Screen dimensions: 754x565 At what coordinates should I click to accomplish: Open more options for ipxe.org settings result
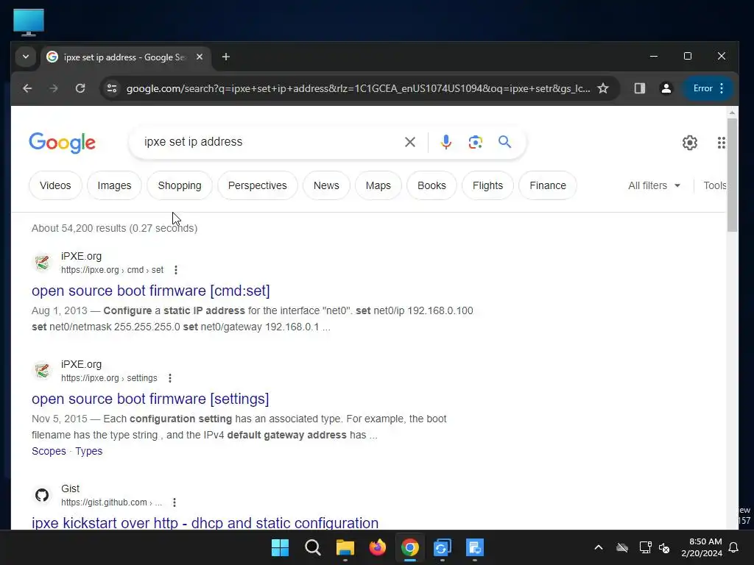pyautogui.click(x=170, y=378)
